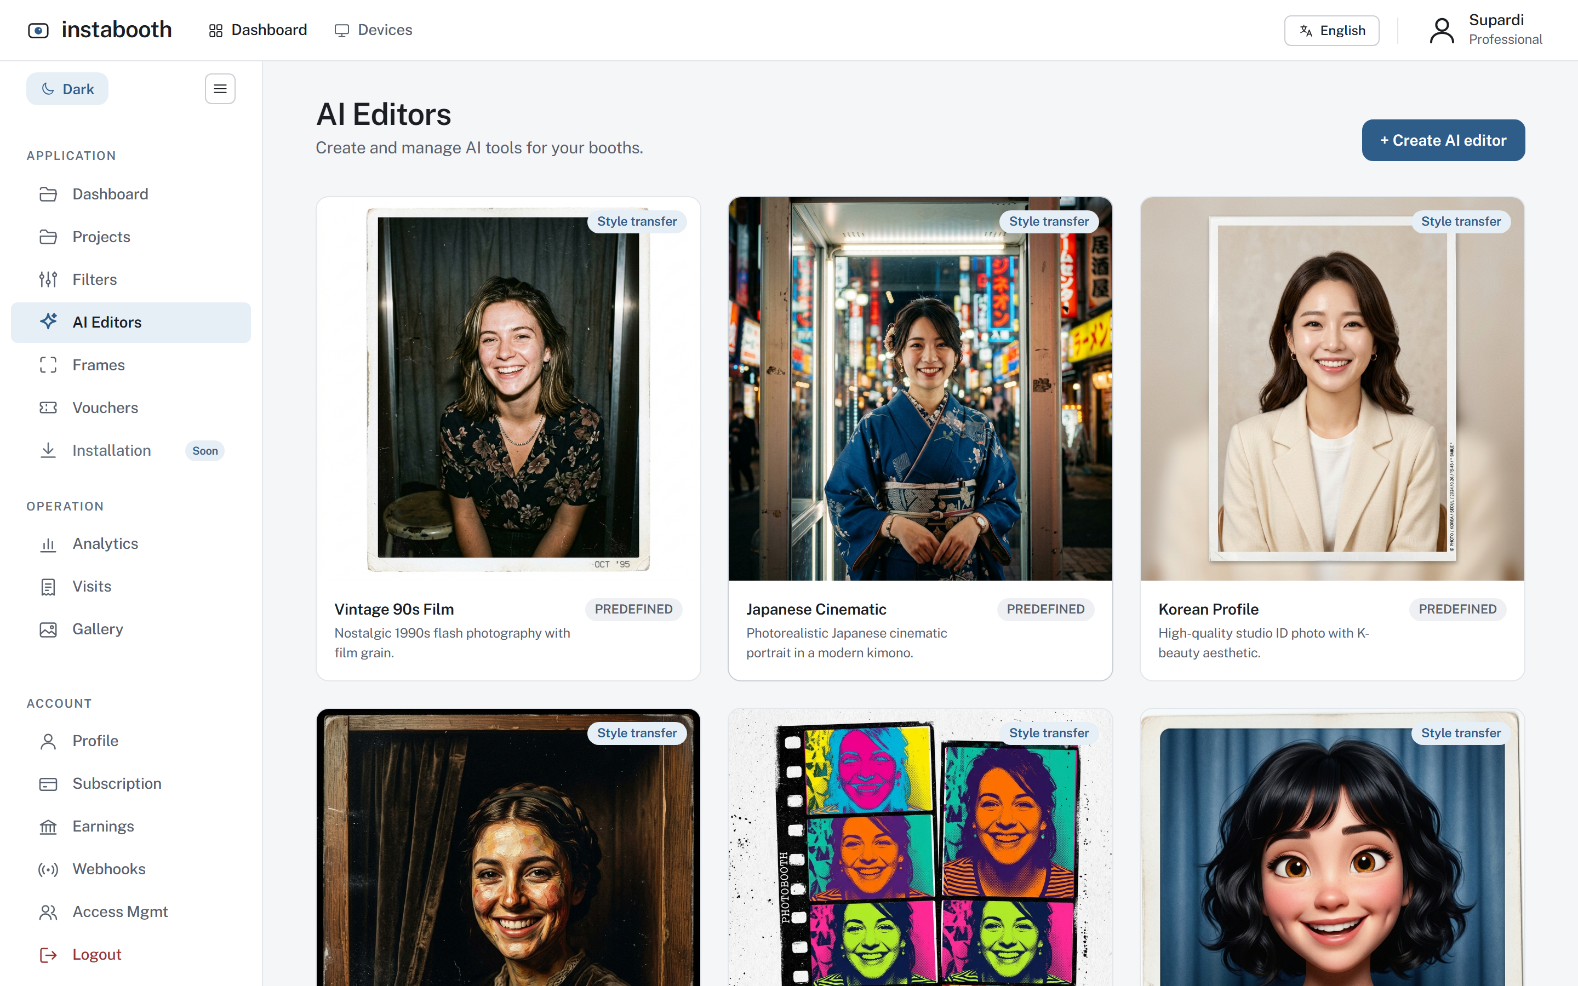Open Access Mgmt page
1578x986 pixels.
[x=131, y=912]
